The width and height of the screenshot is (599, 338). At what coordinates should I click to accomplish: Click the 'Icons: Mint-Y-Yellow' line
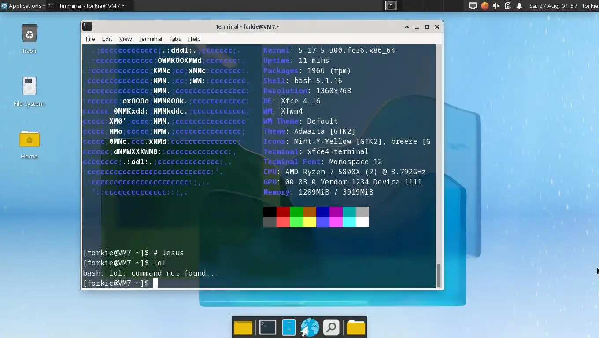tap(347, 141)
